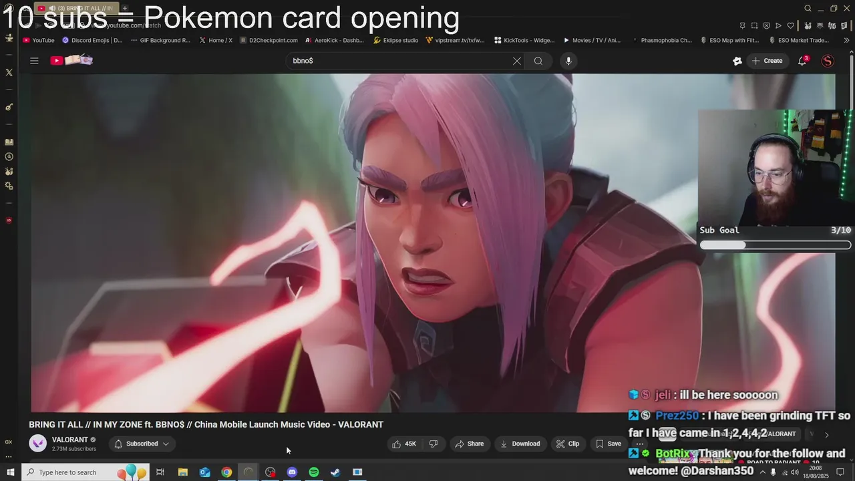The height and width of the screenshot is (481, 855).
Task: Open the AeroKick Dashboard bookmark
Action: (x=335, y=40)
